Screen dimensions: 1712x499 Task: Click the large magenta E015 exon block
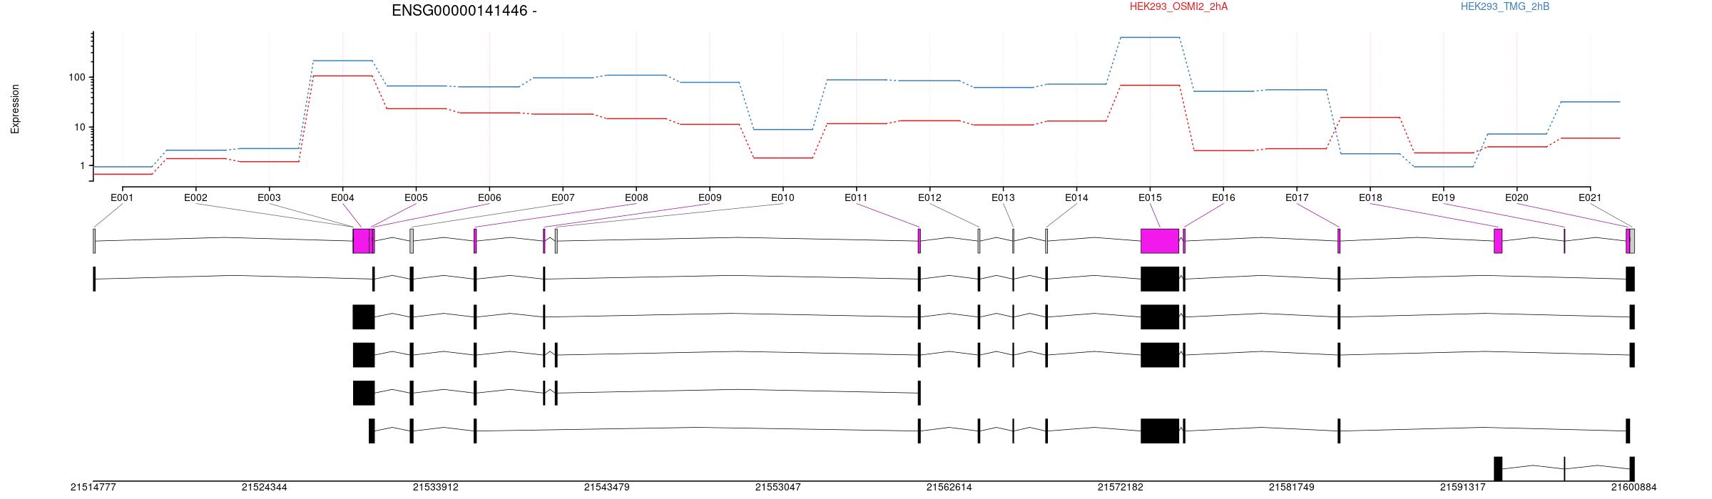tap(1160, 241)
